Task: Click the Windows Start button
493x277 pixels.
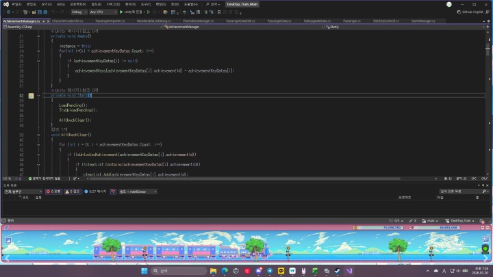Action: click(146, 270)
